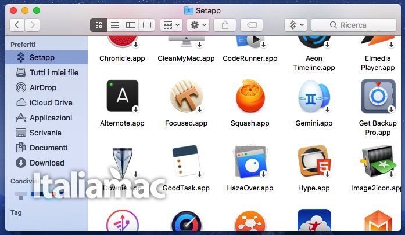405x235 pixels.
Task: Click download badge on Alternote.app
Action: click(x=135, y=109)
